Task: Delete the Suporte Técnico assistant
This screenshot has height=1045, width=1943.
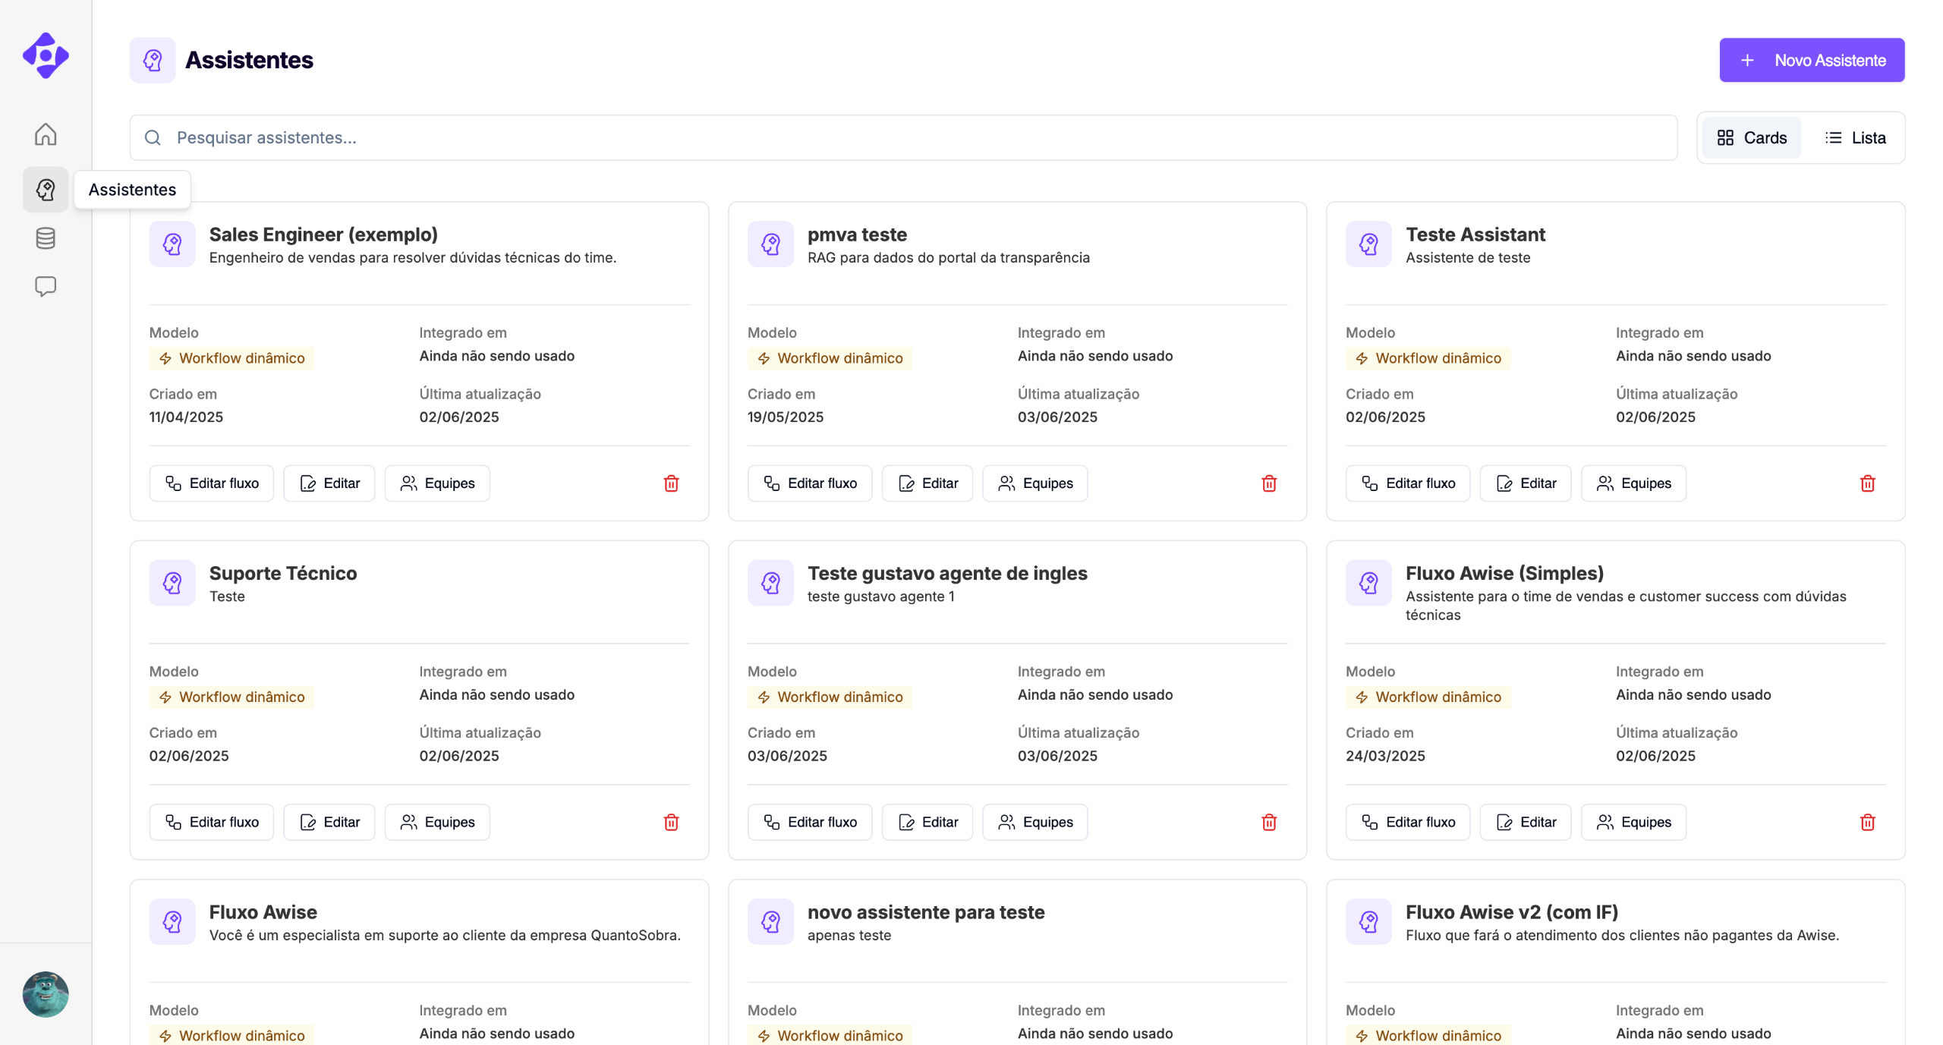Action: pos(671,822)
